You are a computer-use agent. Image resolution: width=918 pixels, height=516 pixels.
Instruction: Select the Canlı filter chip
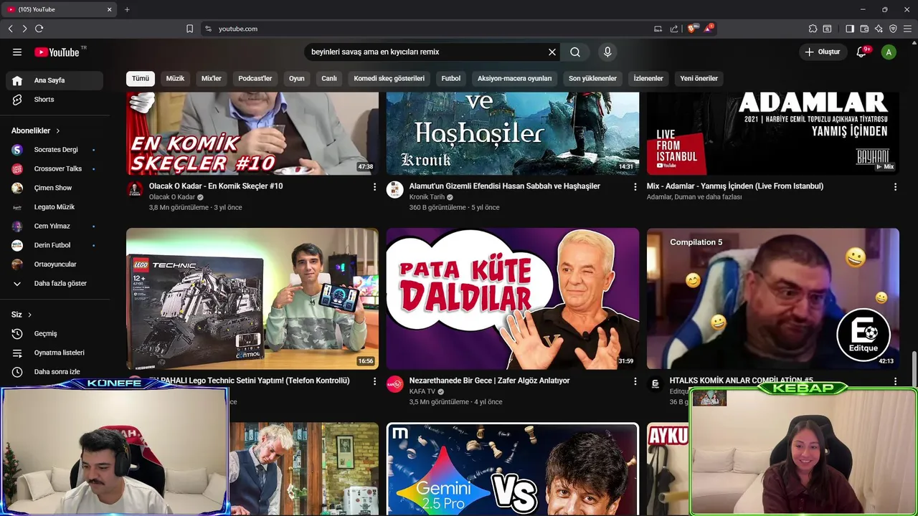click(329, 78)
